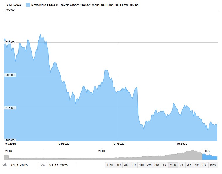Click the blue 2025 selection in the navigator
This screenshot has width=222, height=174.
210,154
